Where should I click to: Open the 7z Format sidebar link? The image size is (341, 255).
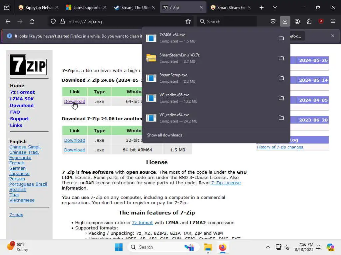pos(22,92)
